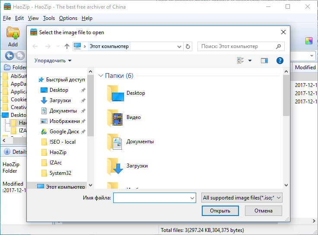
Task: Click the address bar chevron after computer icon
Action: [x=85, y=46]
